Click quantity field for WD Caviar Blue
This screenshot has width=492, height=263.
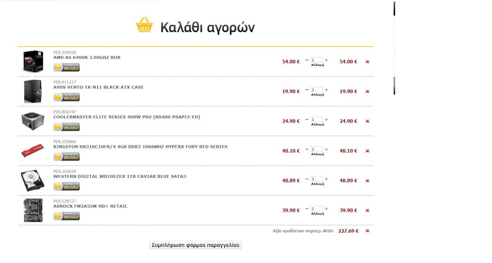(x=317, y=179)
